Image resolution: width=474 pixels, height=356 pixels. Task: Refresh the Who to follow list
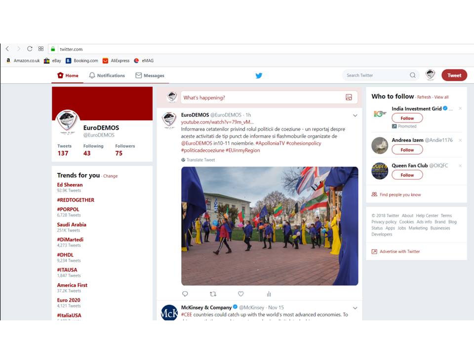click(424, 97)
